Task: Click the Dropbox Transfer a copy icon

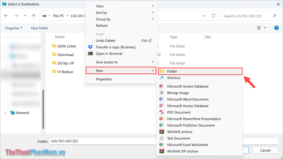Action: click(x=90, y=47)
